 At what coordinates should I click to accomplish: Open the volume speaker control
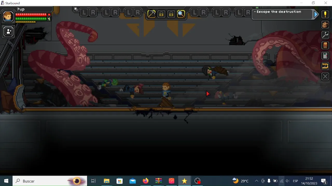tap(288, 181)
